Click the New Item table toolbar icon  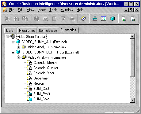(54, 19)
